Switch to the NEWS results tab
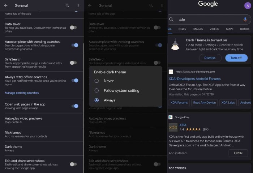Image resolution: width=253 pixels, height=173 pixels. click(x=182, y=29)
